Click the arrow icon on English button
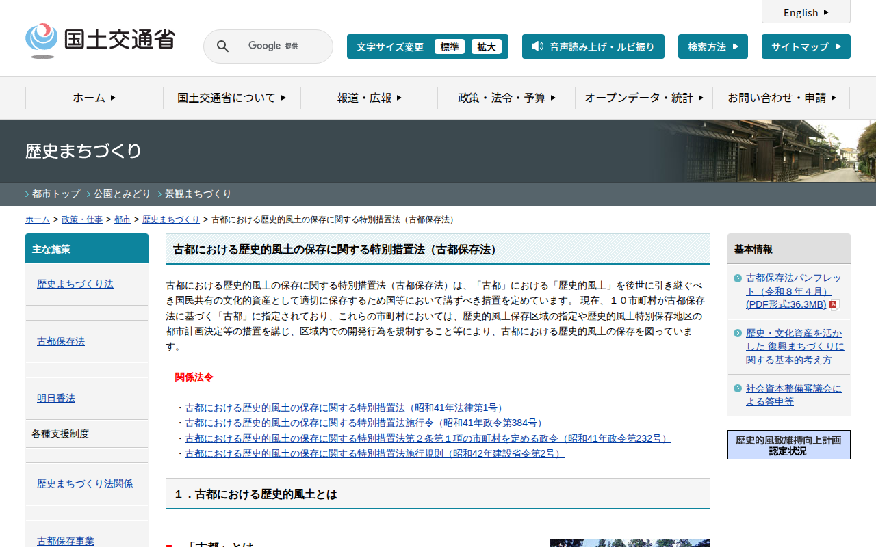 click(826, 12)
